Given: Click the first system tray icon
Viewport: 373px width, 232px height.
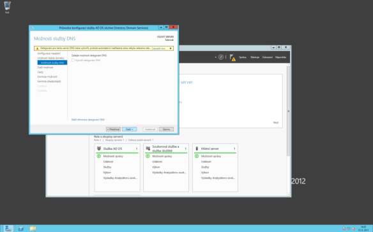Looking at the screenshot, I should pyautogui.click(x=344, y=229).
